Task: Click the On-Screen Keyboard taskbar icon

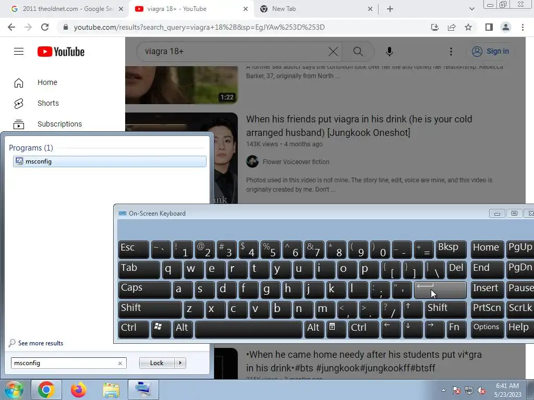Action: (x=143, y=390)
